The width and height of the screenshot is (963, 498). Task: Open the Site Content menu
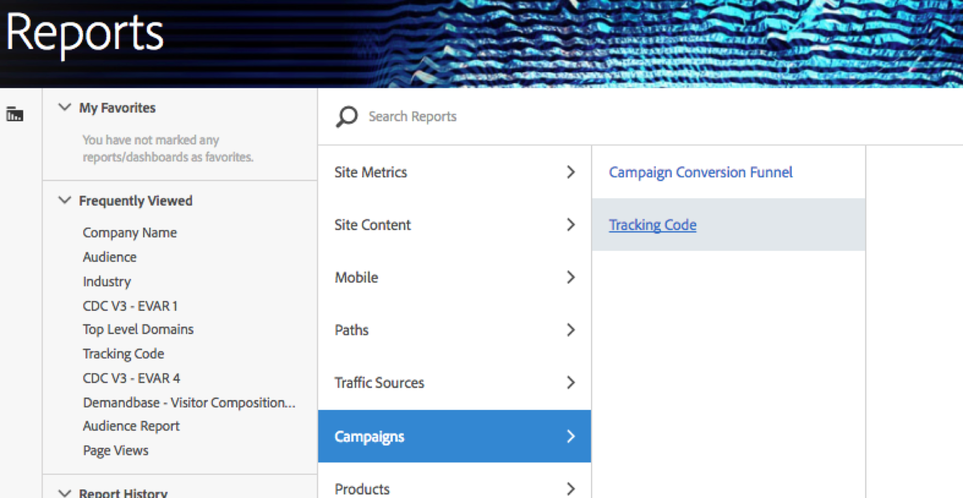tap(373, 225)
